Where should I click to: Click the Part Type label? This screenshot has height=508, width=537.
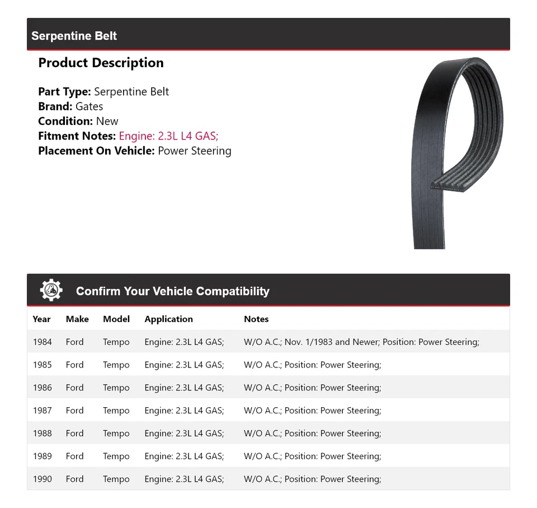(x=64, y=92)
